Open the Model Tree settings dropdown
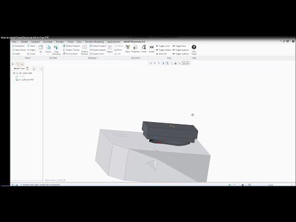The width and height of the screenshot is (296, 222). (x=28, y=68)
